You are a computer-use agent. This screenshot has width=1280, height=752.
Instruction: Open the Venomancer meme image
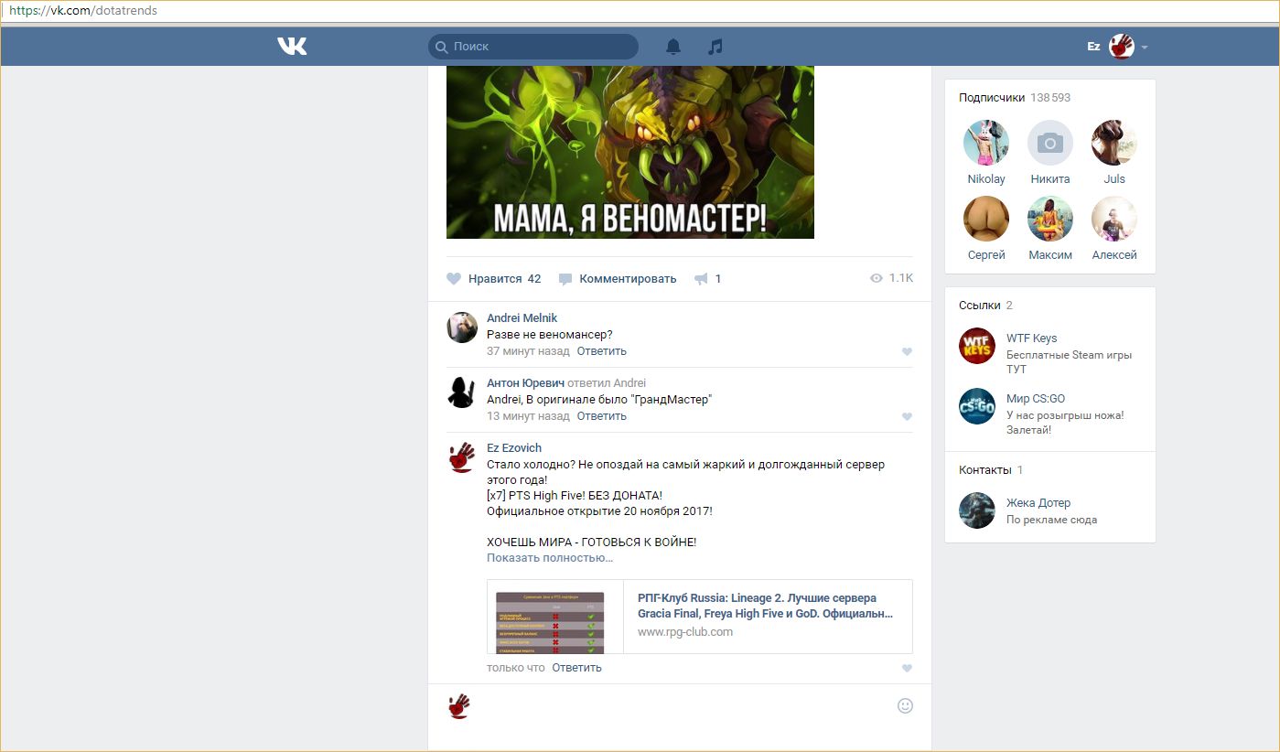pyautogui.click(x=629, y=152)
